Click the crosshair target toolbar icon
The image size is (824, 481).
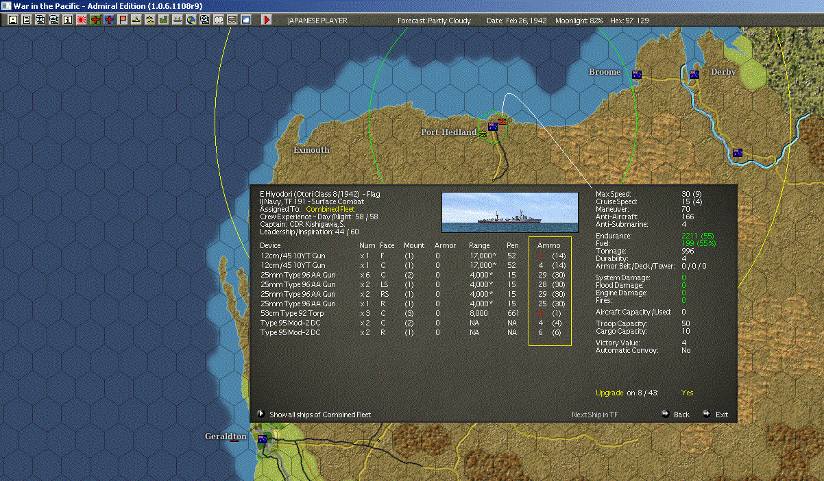pyautogui.click(x=204, y=20)
